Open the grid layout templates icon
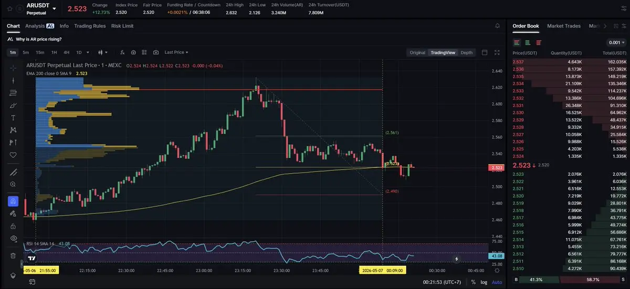This screenshot has height=289, width=630. pyautogui.click(x=144, y=52)
